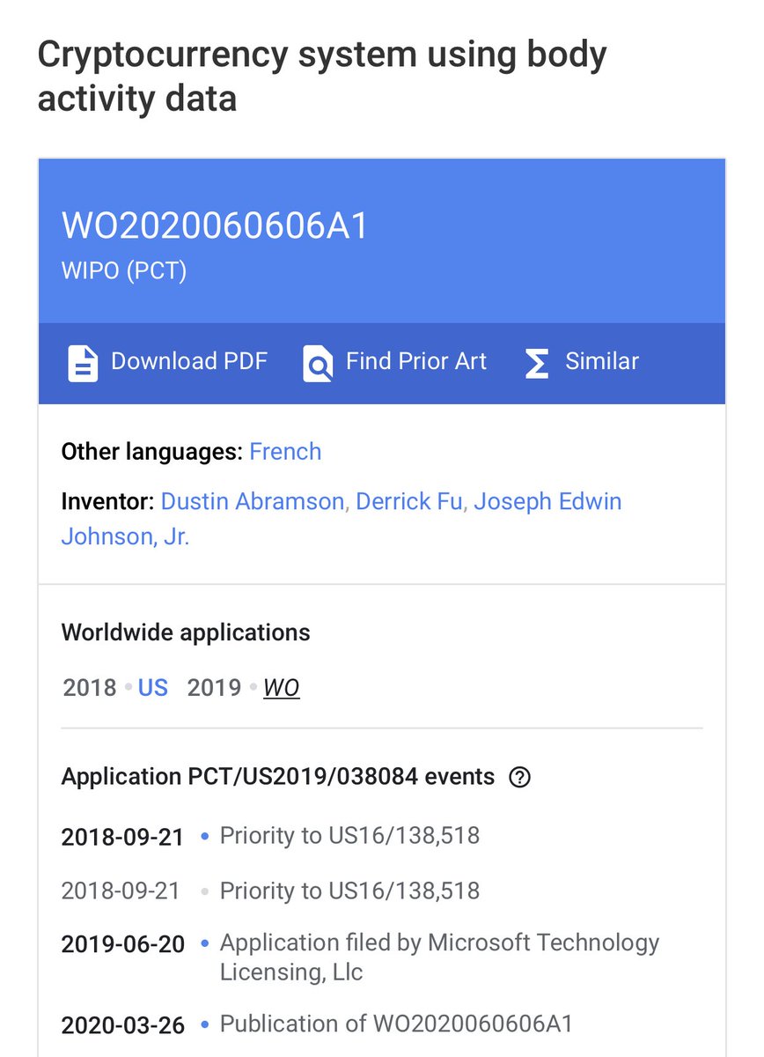Click 'Application PCT/US2019/038084 events' heading

tap(278, 777)
